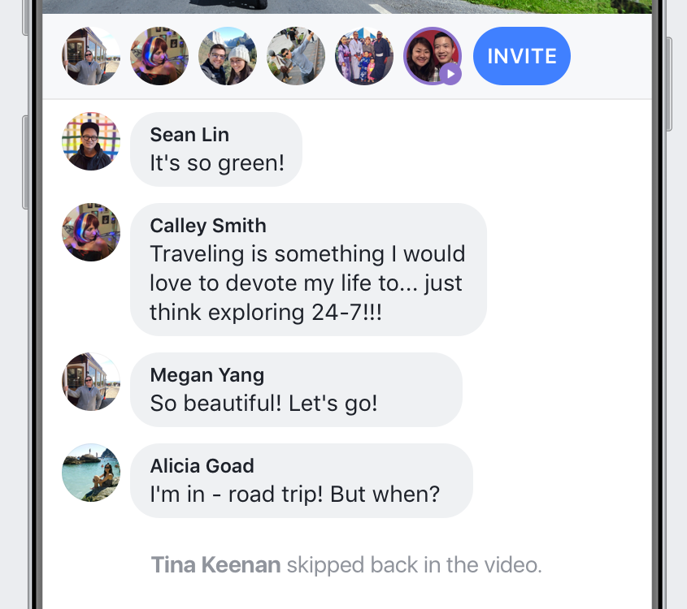Open the couple avatar with play badge

(x=433, y=56)
